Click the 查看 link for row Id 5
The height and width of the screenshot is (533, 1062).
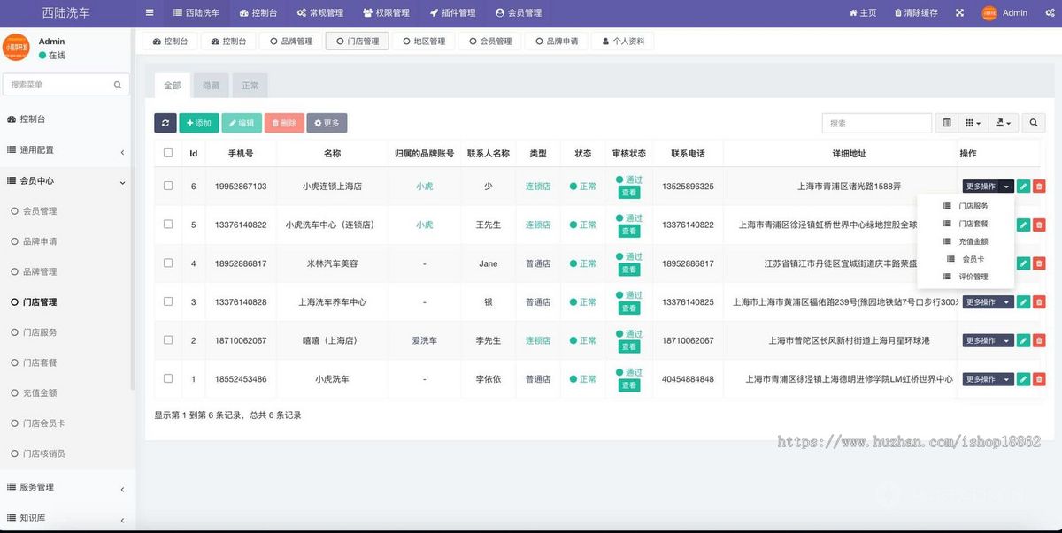(629, 230)
